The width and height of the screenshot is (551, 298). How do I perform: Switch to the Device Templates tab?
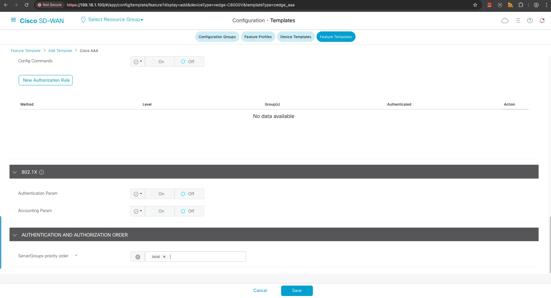click(296, 37)
